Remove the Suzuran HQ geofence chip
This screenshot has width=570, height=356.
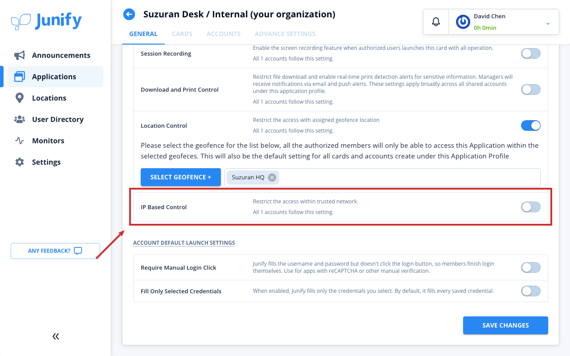coord(272,178)
